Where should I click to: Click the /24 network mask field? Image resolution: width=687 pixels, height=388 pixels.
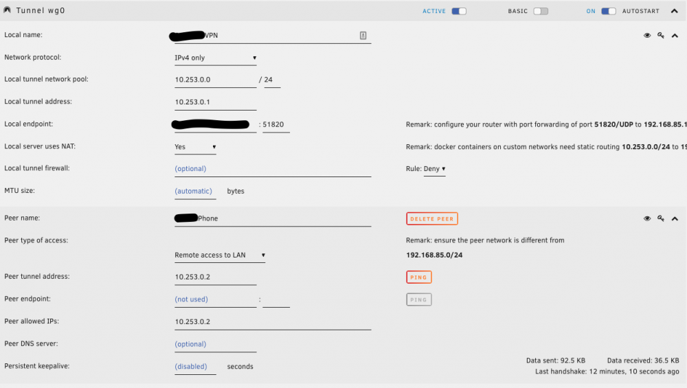tap(272, 80)
